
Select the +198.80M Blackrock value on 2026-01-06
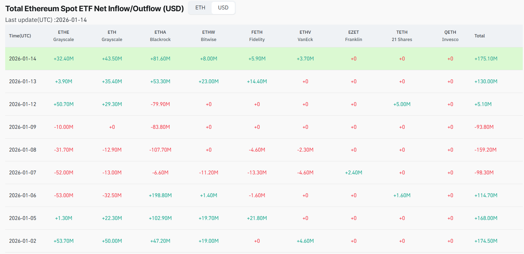coord(160,195)
